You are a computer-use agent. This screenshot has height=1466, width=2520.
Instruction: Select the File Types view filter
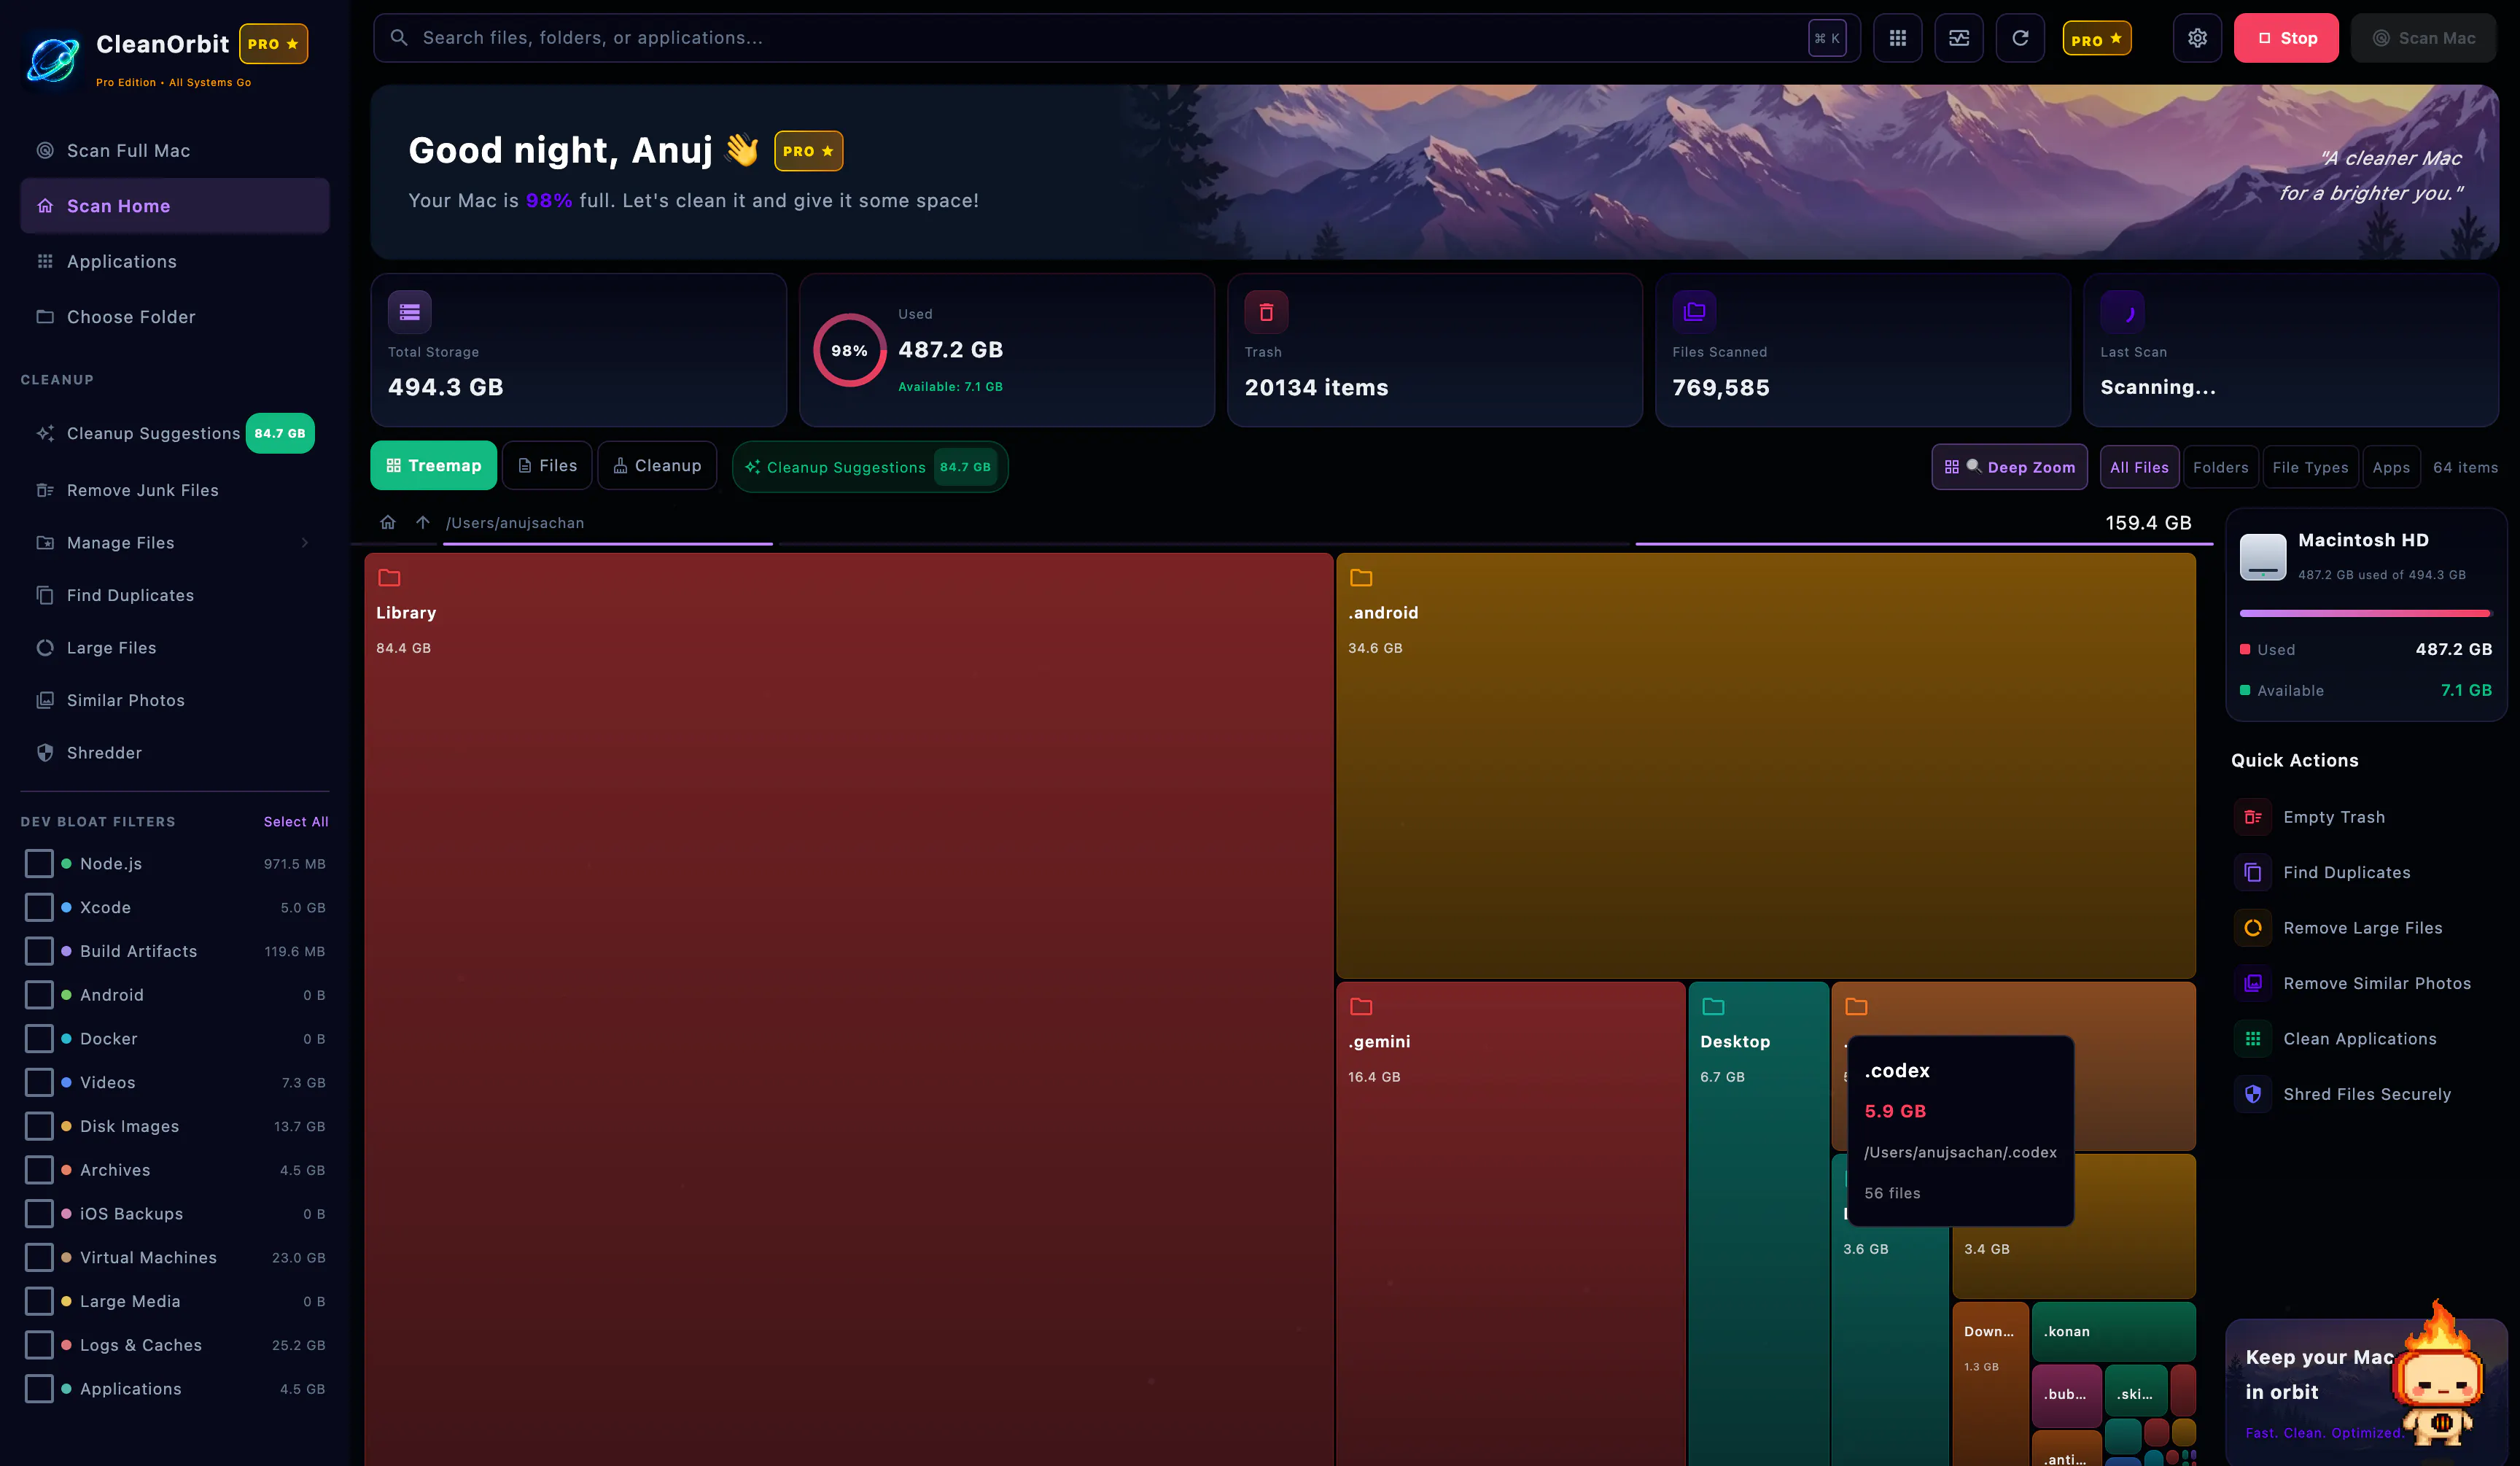(x=2310, y=467)
